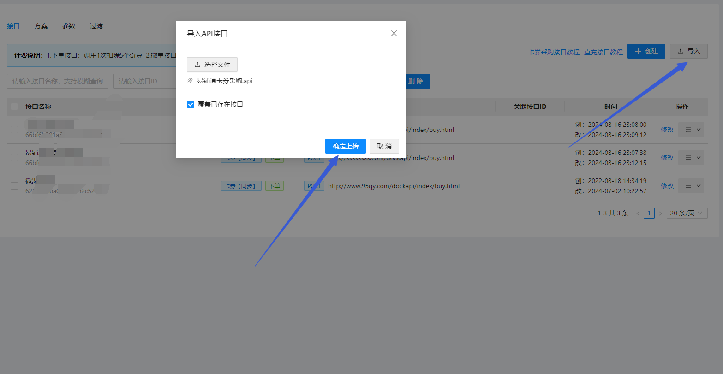Click timestamp 改: 2024-08-16 23:12:15
The width and height of the screenshot is (723, 374).
click(611, 163)
